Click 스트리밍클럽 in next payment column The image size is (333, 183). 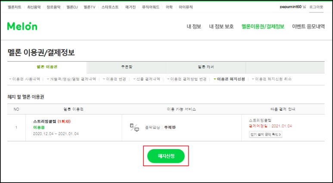(260, 121)
